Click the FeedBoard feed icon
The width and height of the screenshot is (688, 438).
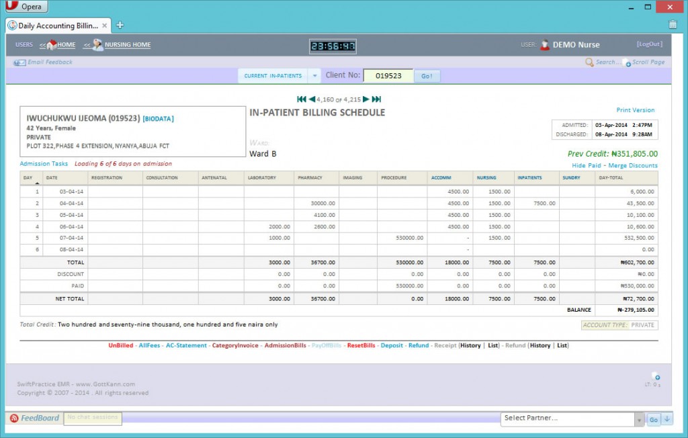(x=14, y=418)
